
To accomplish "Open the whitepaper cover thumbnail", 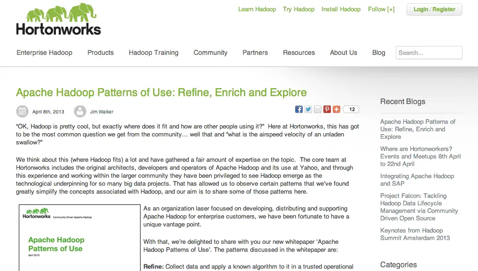I will click(79, 238).
